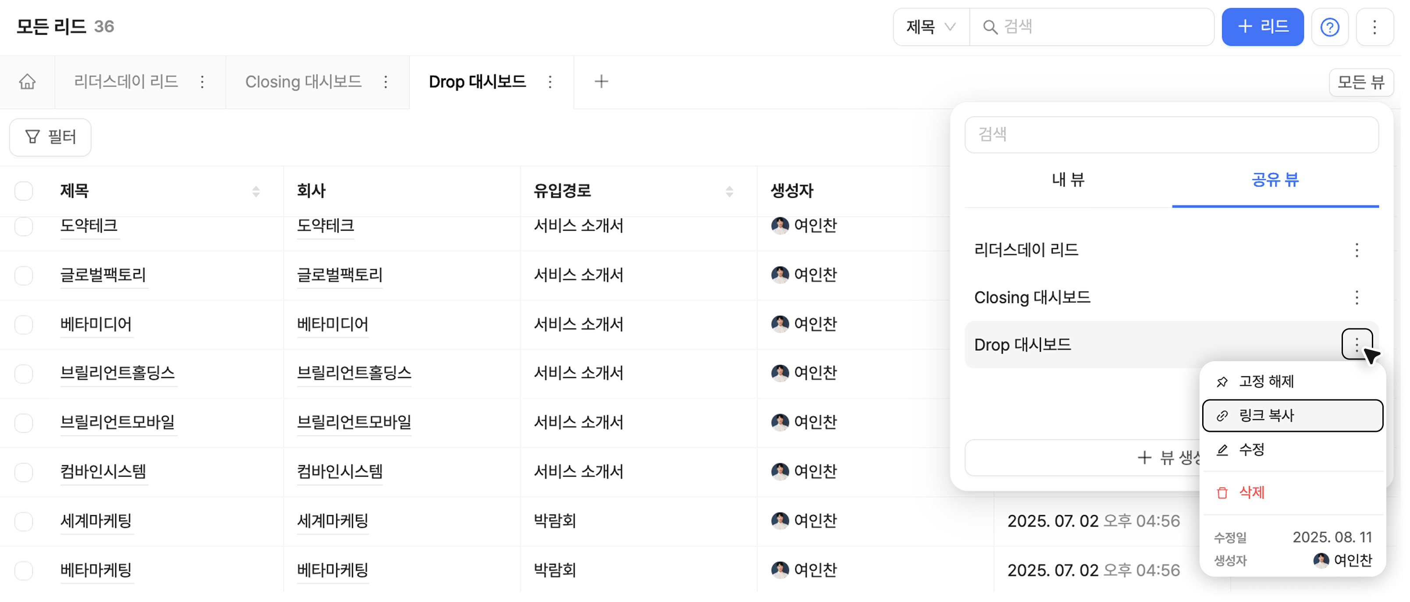Click the + 리드 button
Viewport: 1410px width, 602px height.
1262,27
